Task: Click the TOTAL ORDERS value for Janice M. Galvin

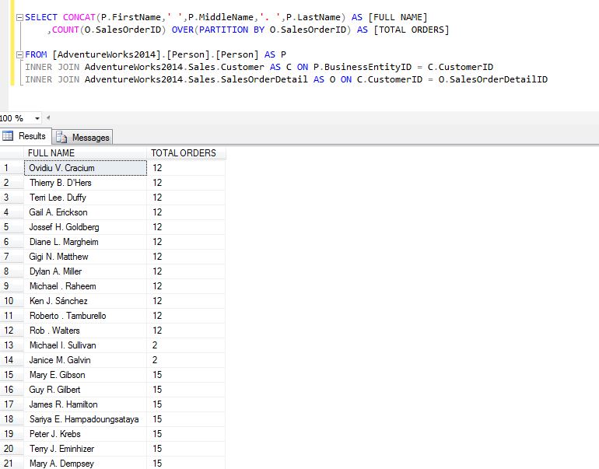Action: (186, 360)
